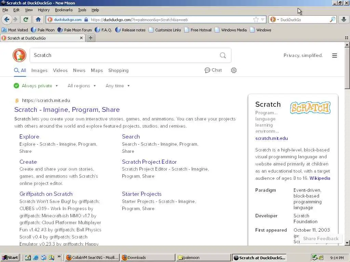Open All regions dropdown

pyautogui.click(x=82, y=86)
